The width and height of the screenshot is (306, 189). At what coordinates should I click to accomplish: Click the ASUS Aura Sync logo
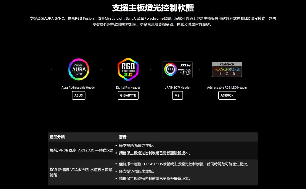(79, 70)
